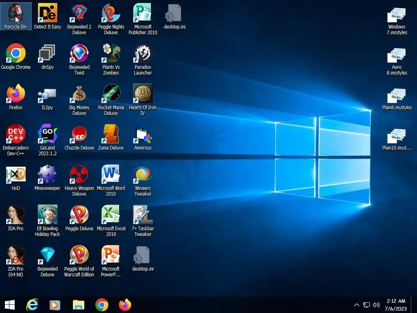The image size is (417, 313).
Task: Click the Microsoft PowerPoint shortcut
Action: point(111,261)
